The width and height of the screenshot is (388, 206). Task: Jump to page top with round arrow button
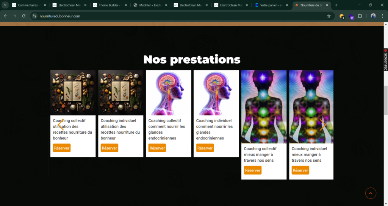tap(371, 193)
